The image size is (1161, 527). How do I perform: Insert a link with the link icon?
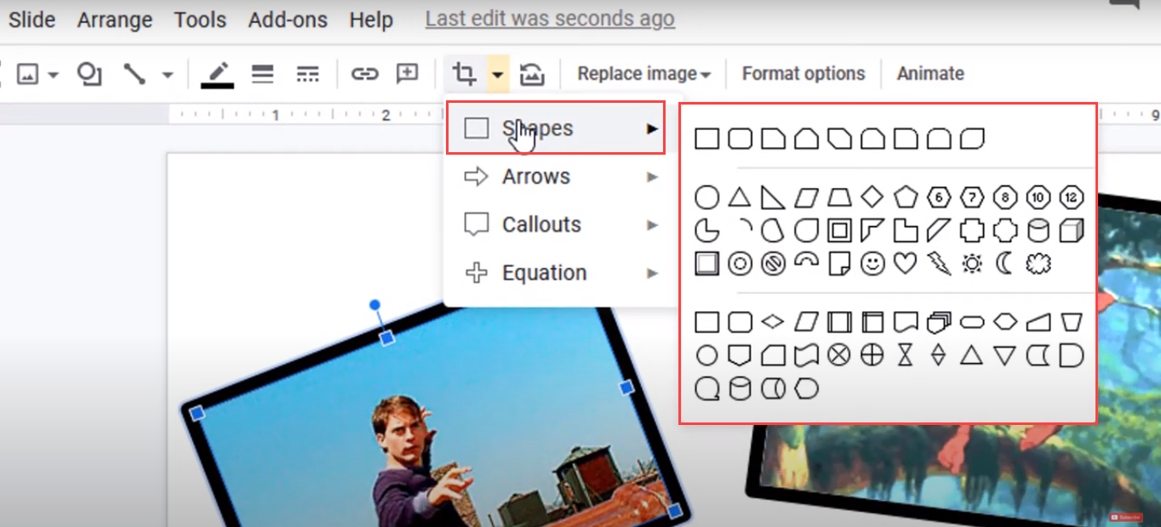pos(364,74)
